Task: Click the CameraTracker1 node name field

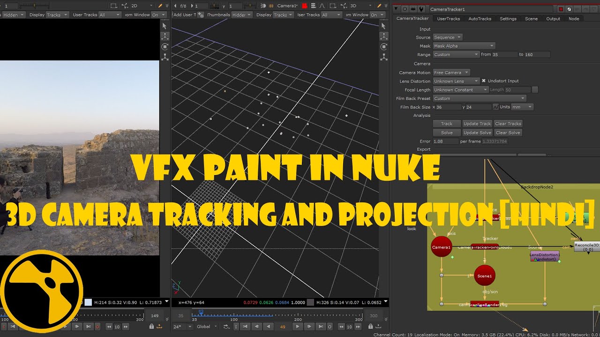Action: (491, 9)
